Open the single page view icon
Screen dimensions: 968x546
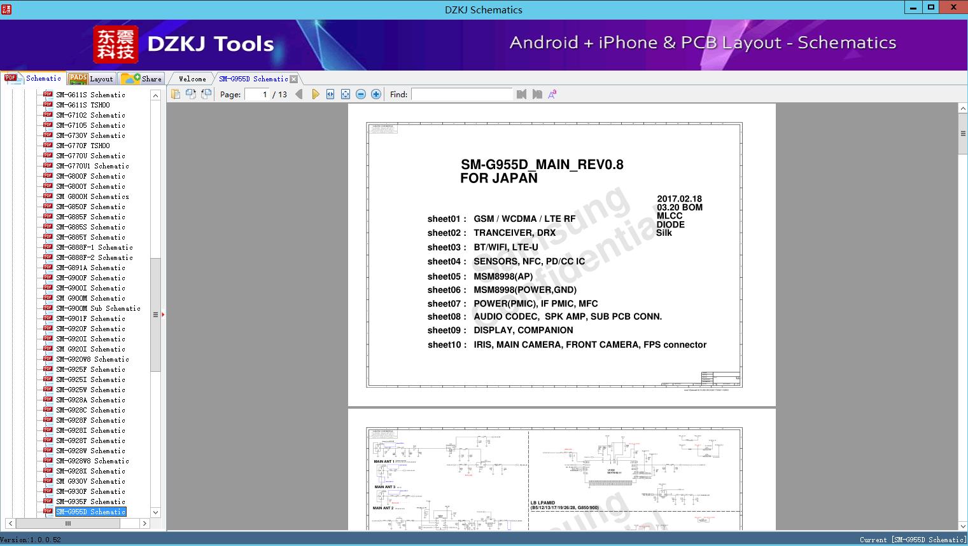(176, 93)
